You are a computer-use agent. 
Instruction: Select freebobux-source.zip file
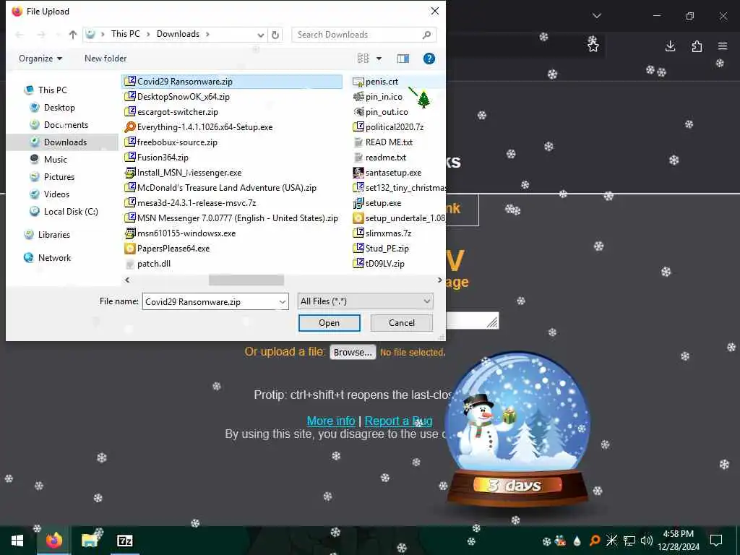click(171, 142)
